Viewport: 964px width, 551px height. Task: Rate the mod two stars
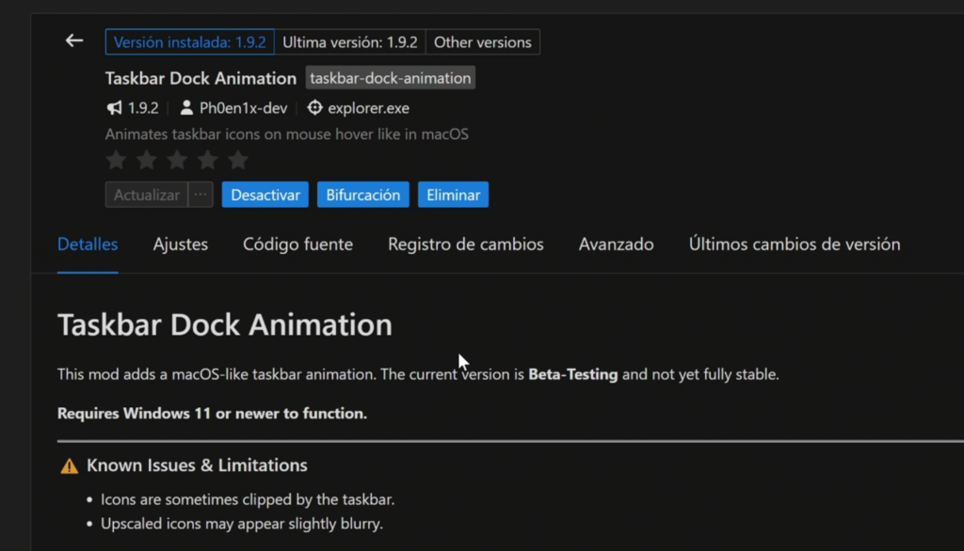tap(146, 161)
